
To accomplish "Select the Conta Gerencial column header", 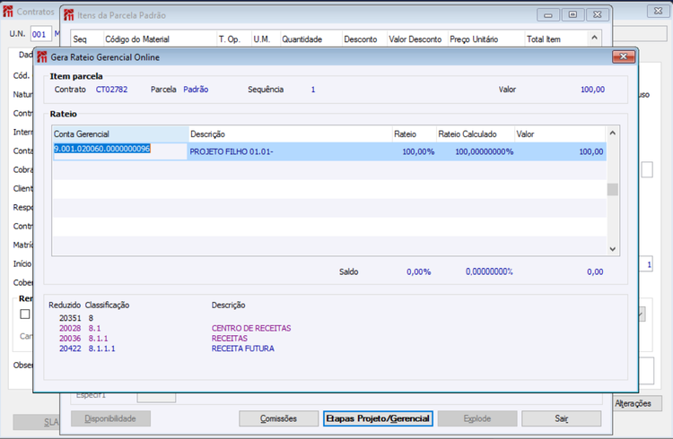I will (120, 134).
